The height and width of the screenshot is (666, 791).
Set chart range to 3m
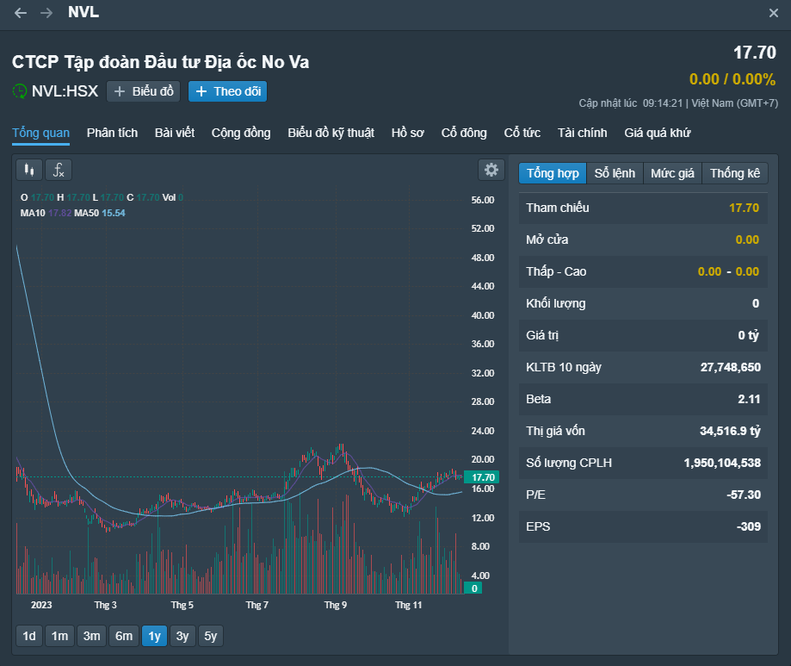click(x=91, y=636)
